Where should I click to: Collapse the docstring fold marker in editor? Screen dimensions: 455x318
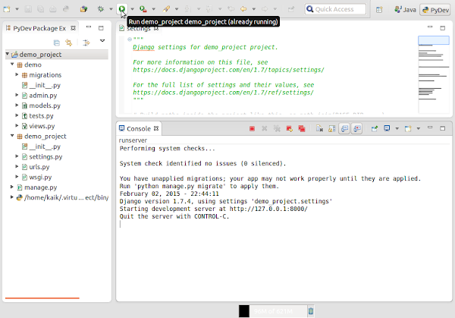pyautogui.click(x=130, y=39)
